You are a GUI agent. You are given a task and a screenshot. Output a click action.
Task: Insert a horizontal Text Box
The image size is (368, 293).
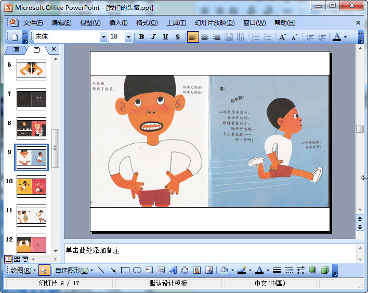(x=149, y=270)
